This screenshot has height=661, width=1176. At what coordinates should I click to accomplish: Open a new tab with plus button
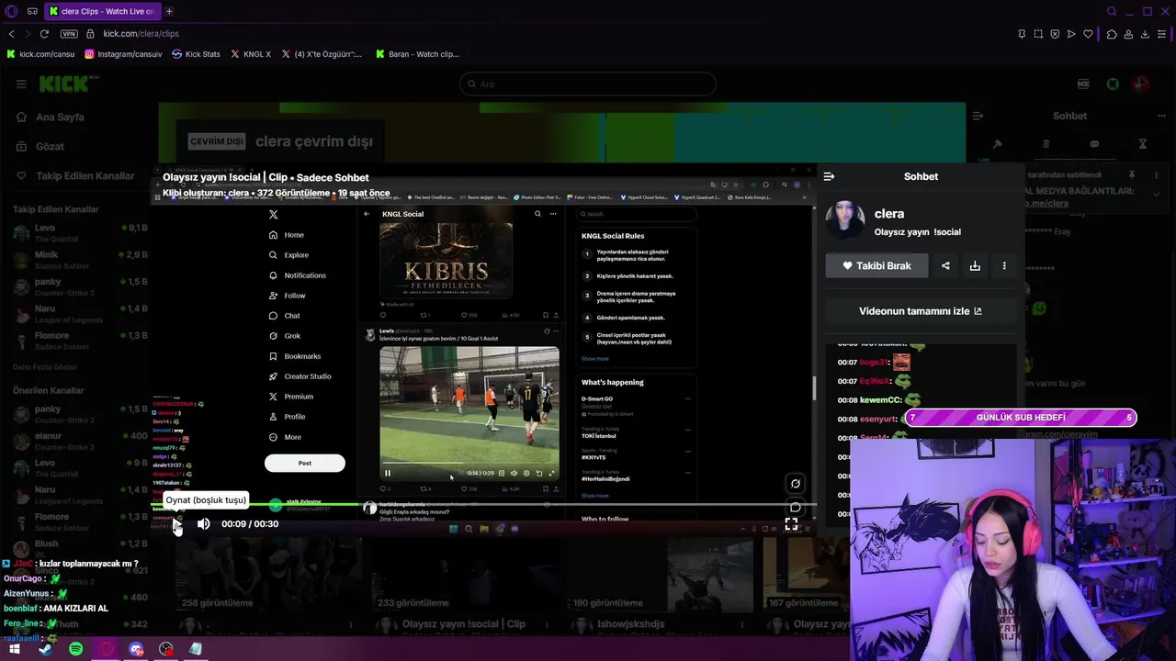[169, 11]
